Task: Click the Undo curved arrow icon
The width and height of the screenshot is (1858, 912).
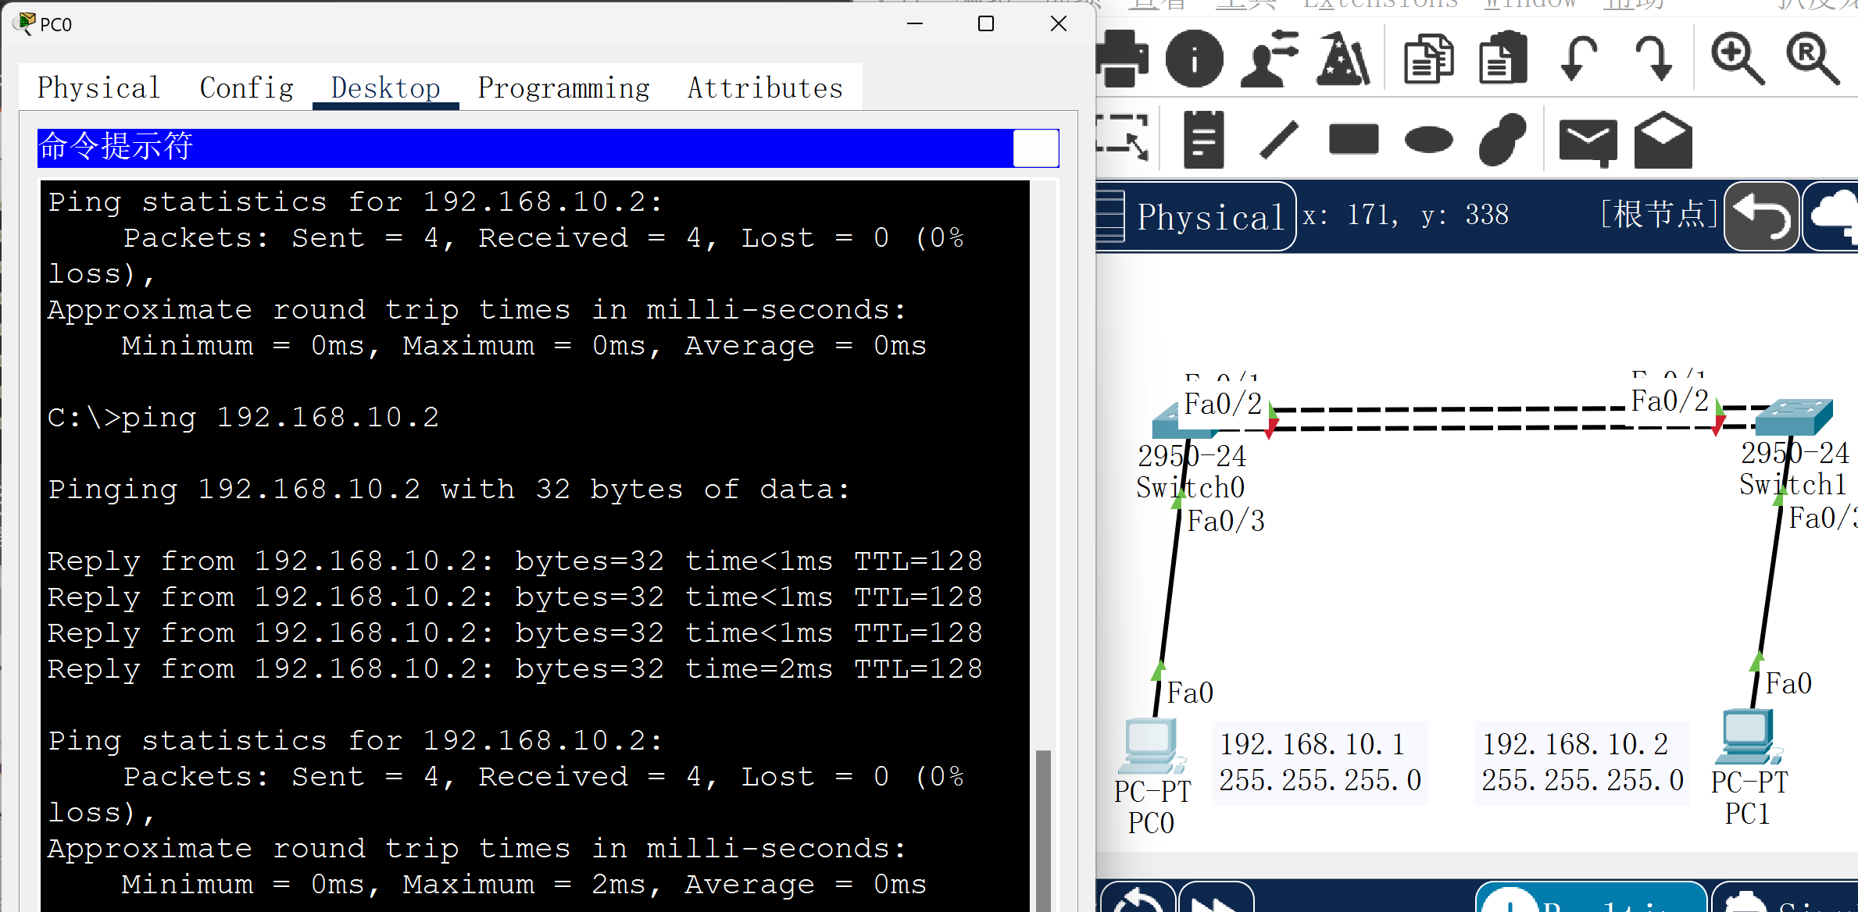Action: pos(1579,59)
